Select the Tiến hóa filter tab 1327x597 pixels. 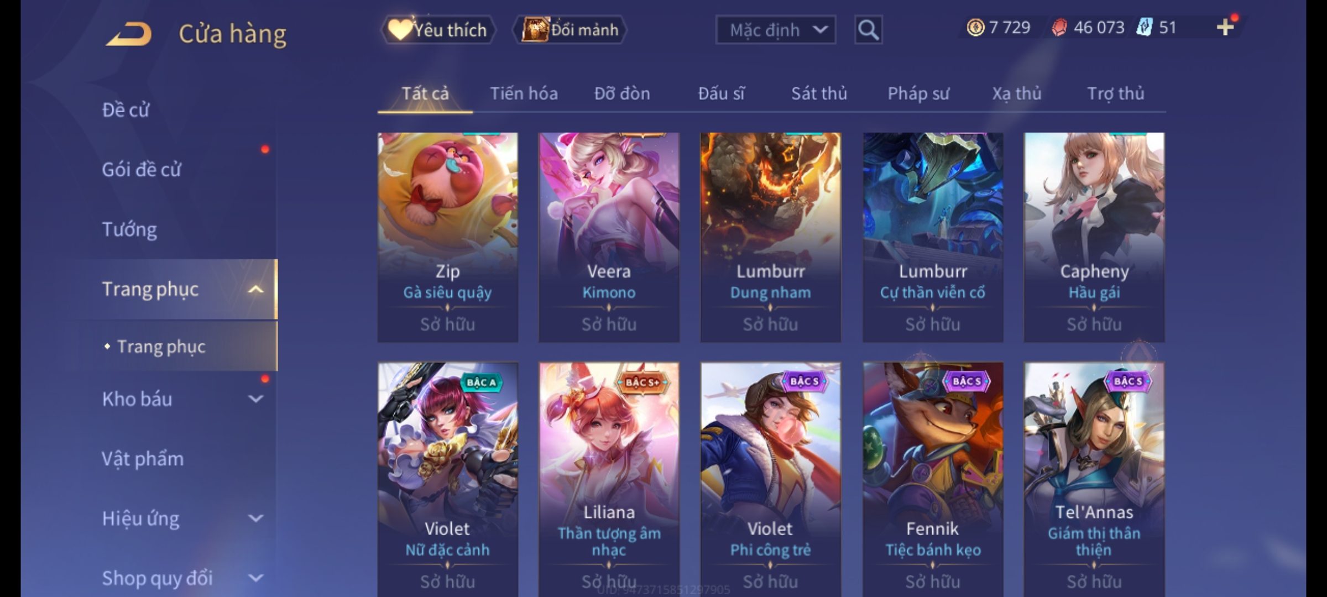point(524,93)
